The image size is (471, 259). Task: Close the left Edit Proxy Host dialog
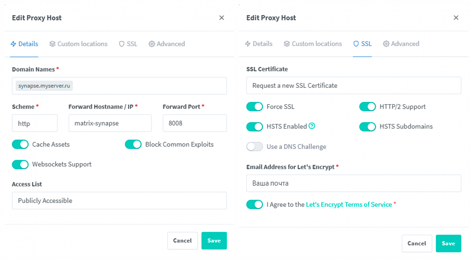pos(222,18)
